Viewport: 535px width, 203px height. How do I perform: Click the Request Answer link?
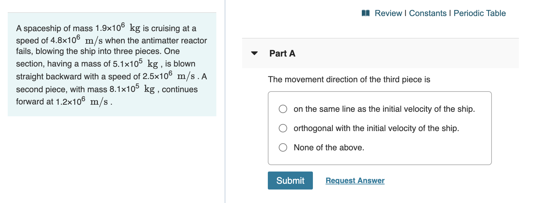pyautogui.click(x=355, y=181)
